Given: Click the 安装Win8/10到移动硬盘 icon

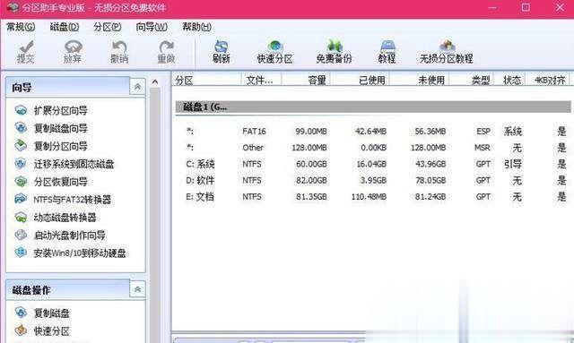Looking at the screenshot, I should coord(21,253).
